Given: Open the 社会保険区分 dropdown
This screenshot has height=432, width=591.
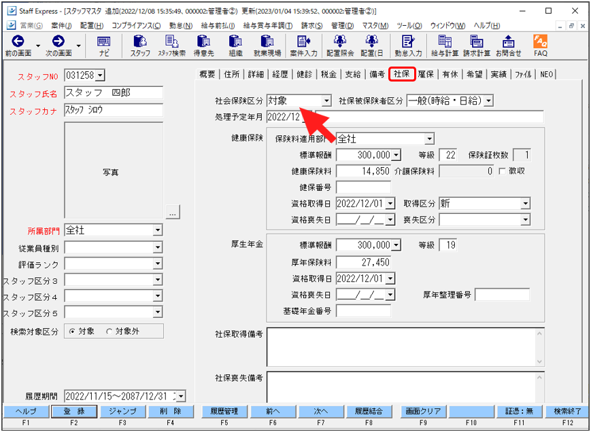Looking at the screenshot, I should click(x=326, y=101).
